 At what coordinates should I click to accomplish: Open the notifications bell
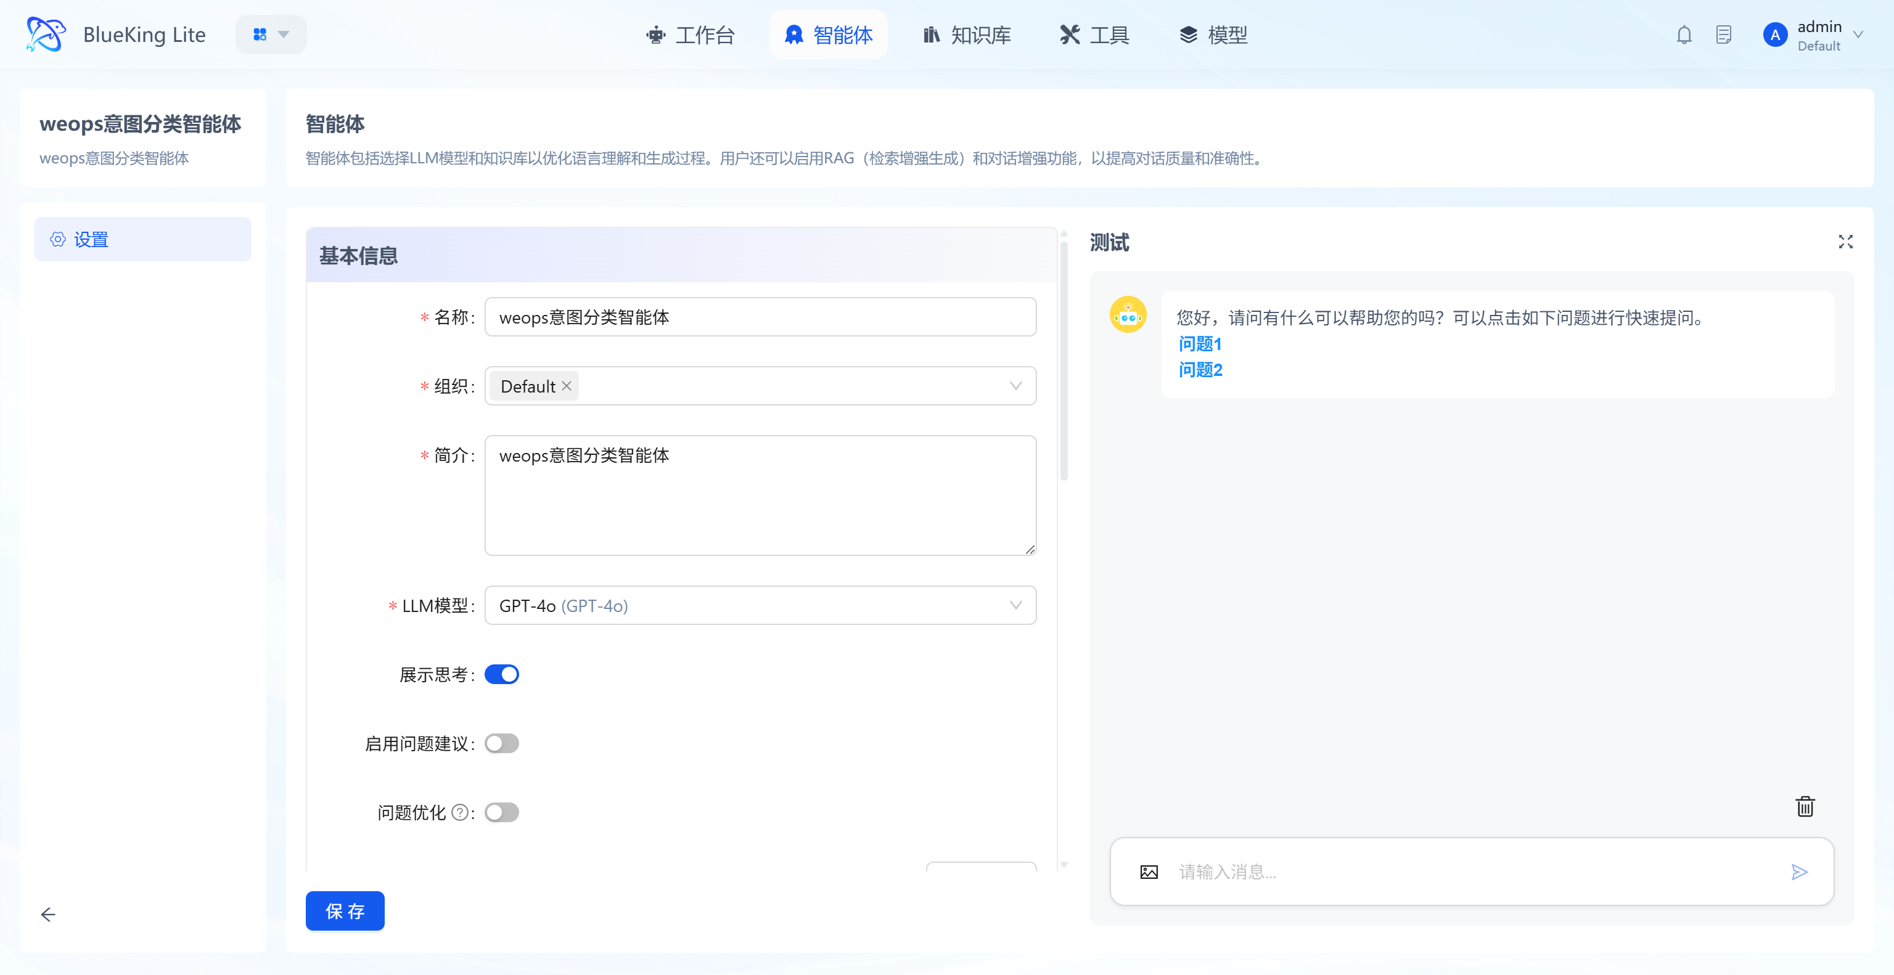[x=1684, y=35]
